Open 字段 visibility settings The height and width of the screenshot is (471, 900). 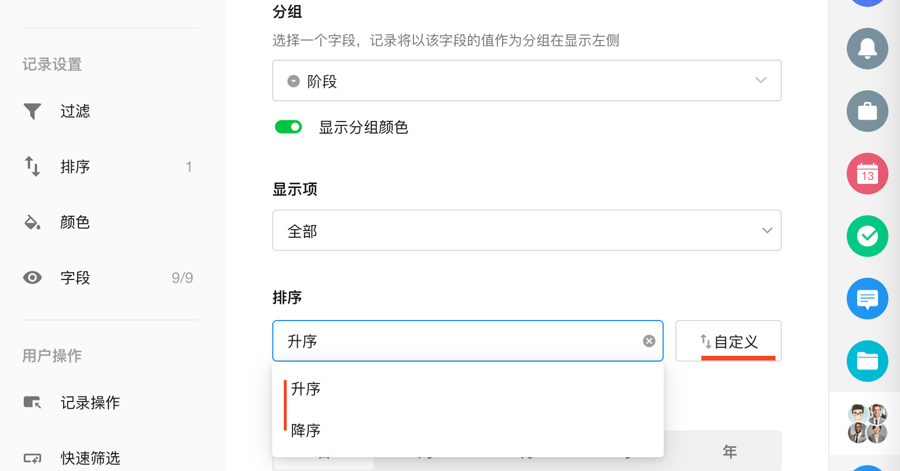click(75, 278)
